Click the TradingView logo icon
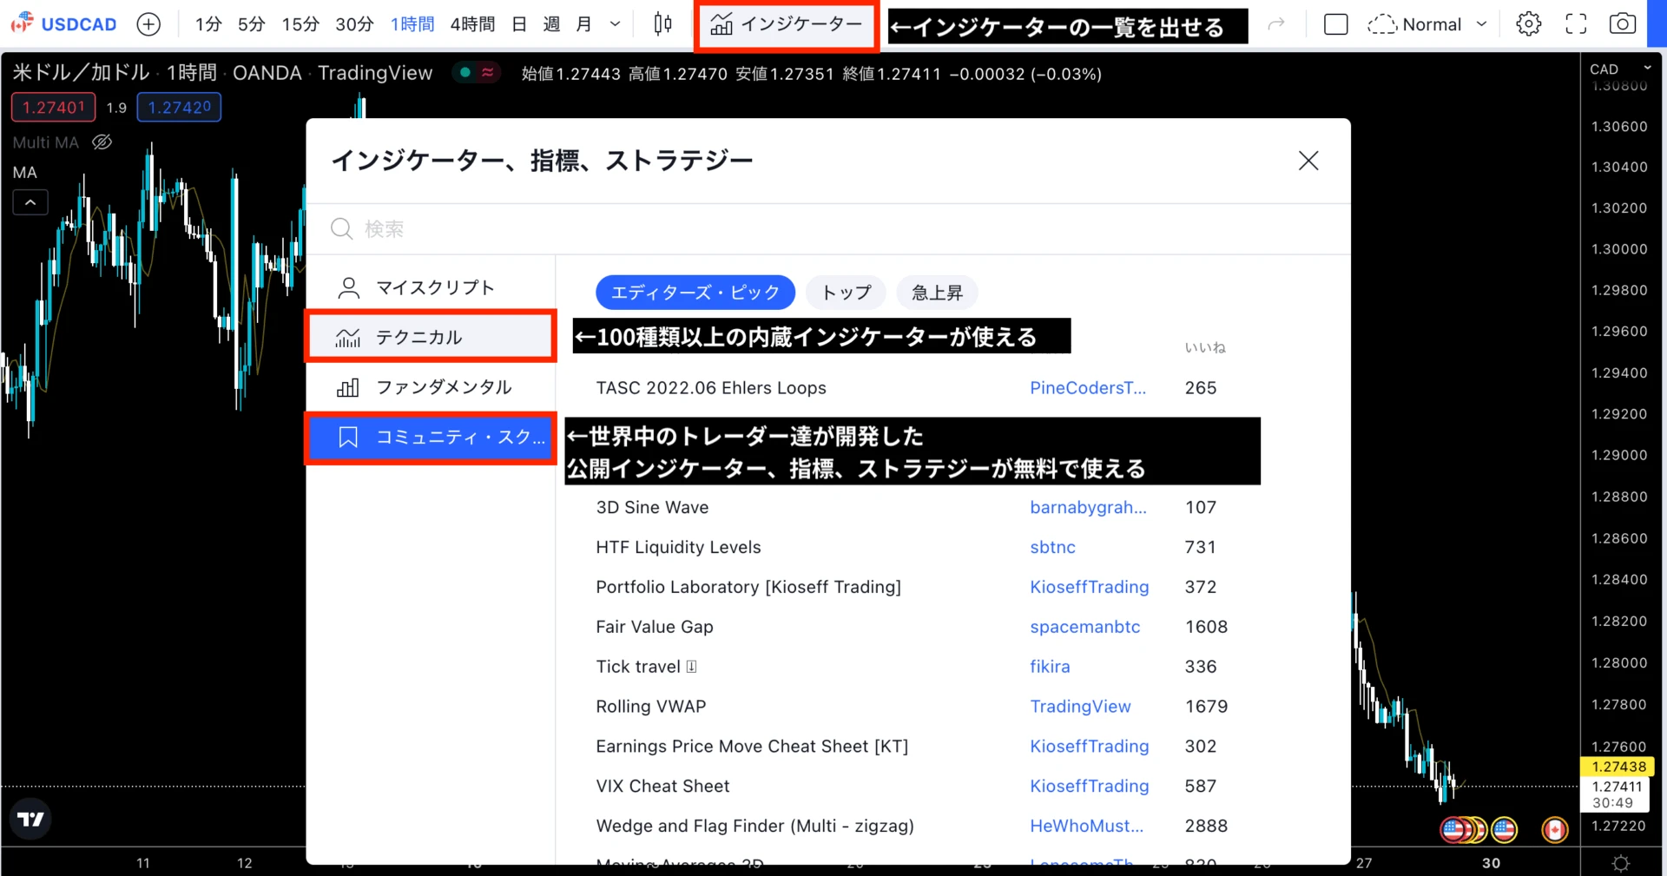Screen dimensions: 1667x876 click(30, 819)
